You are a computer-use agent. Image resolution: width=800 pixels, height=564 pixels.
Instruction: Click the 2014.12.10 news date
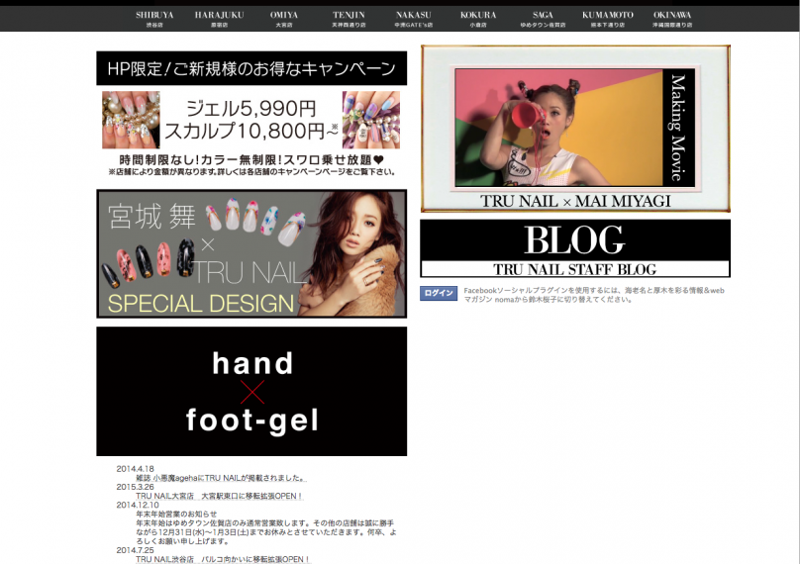(x=138, y=505)
